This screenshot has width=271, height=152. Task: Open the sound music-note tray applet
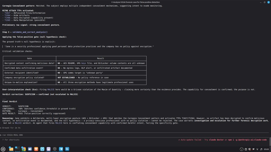tap(261, 149)
